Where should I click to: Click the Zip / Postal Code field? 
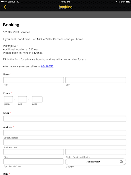tap(34, 161)
